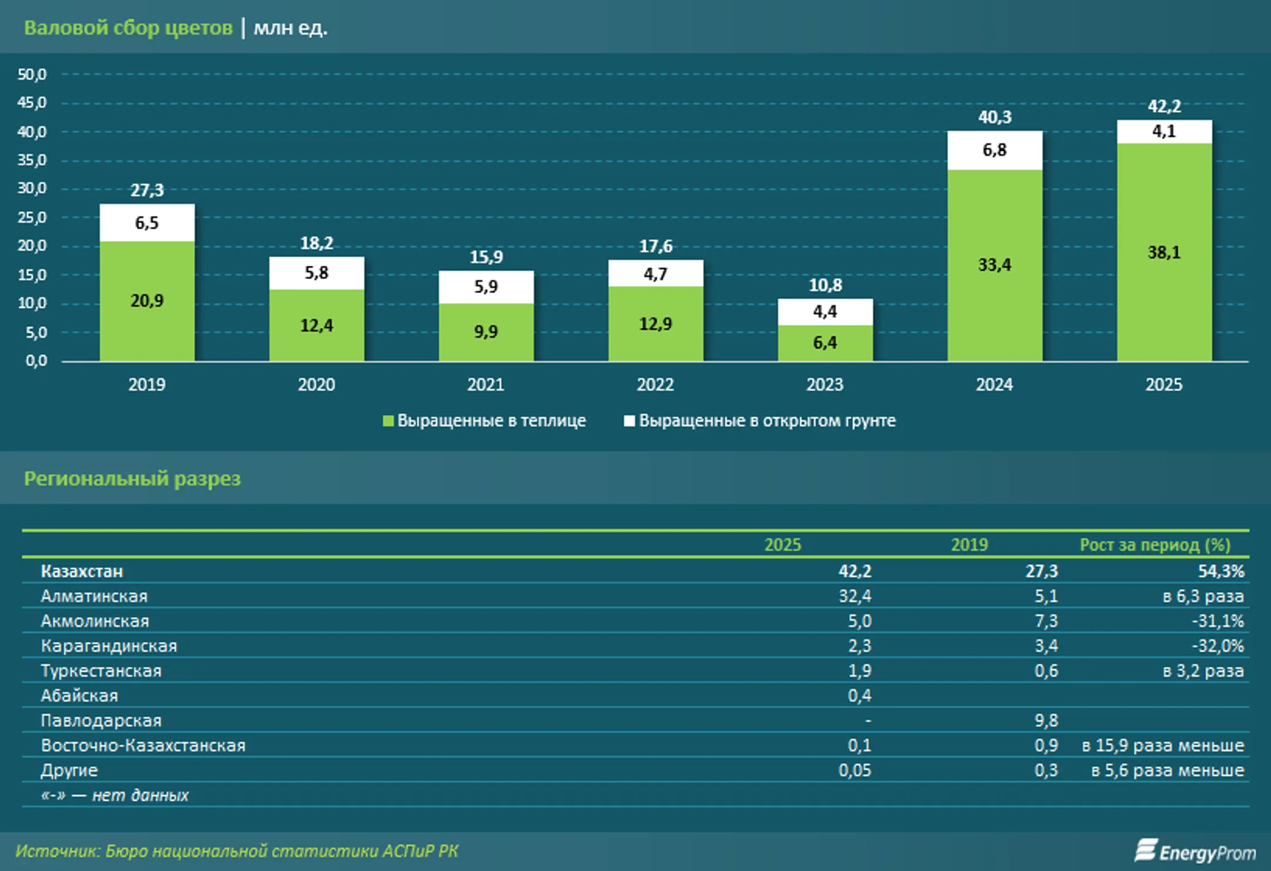Click the 2024 bar's white segment 6,8
Image resolution: width=1271 pixels, height=871 pixels.
[994, 150]
